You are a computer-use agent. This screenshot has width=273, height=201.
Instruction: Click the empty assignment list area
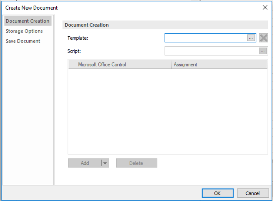(x=167, y=111)
